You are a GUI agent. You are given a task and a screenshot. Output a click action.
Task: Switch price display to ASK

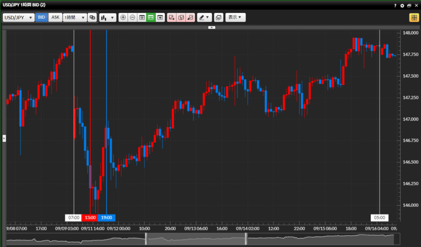(56, 18)
